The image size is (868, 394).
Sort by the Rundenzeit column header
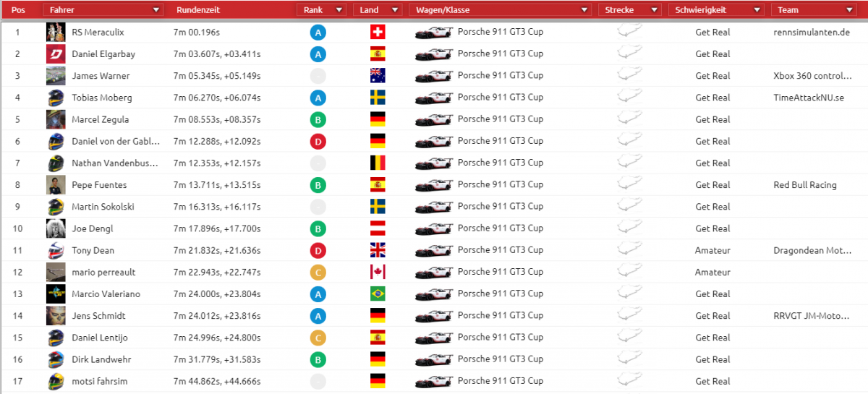pos(198,10)
